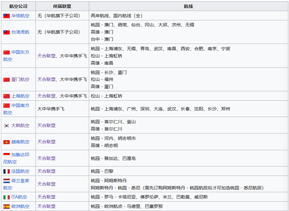This screenshot has height=211, width=289.
Task: Click 大中华携手飞 in 中国南方航空 row
Action: [x=51, y=109]
